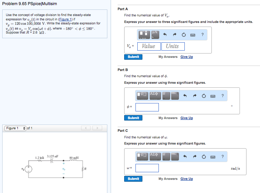The height and width of the screenshot is (193, 260).
Task: Undo in Part B toolbar
Action: point(185,96)
